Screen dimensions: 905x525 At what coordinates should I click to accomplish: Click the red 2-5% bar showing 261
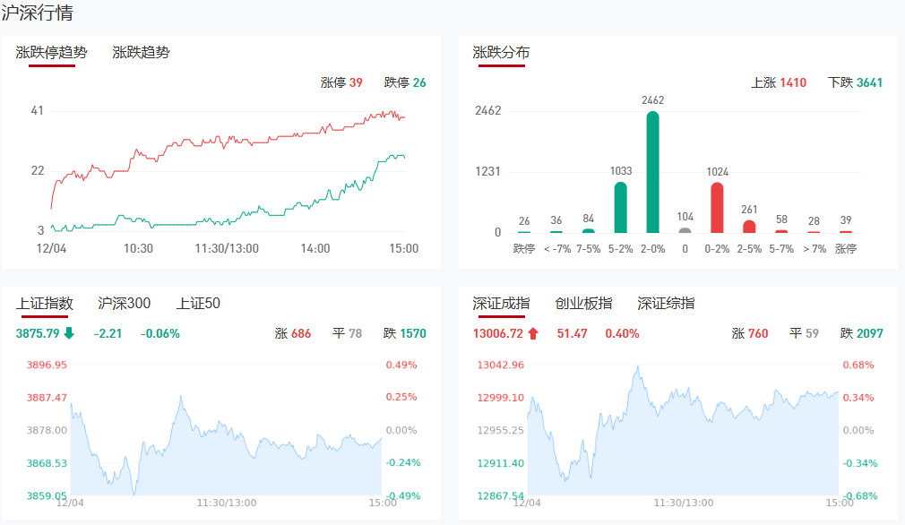(x=749, y=226)
